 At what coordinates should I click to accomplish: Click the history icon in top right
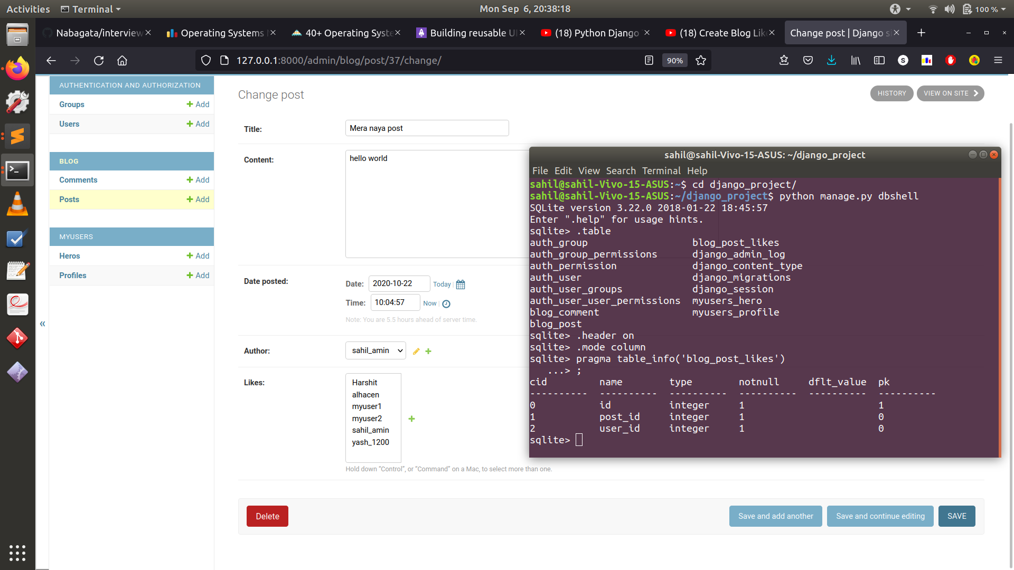point(892,93)
